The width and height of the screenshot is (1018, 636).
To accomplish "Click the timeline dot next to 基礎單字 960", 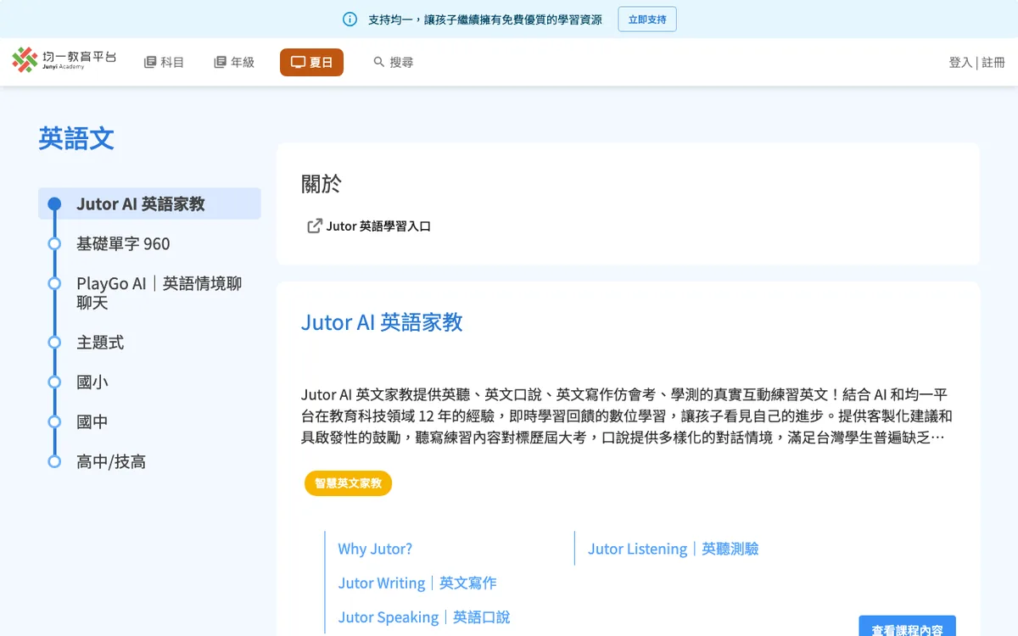I will coord(54,243).
